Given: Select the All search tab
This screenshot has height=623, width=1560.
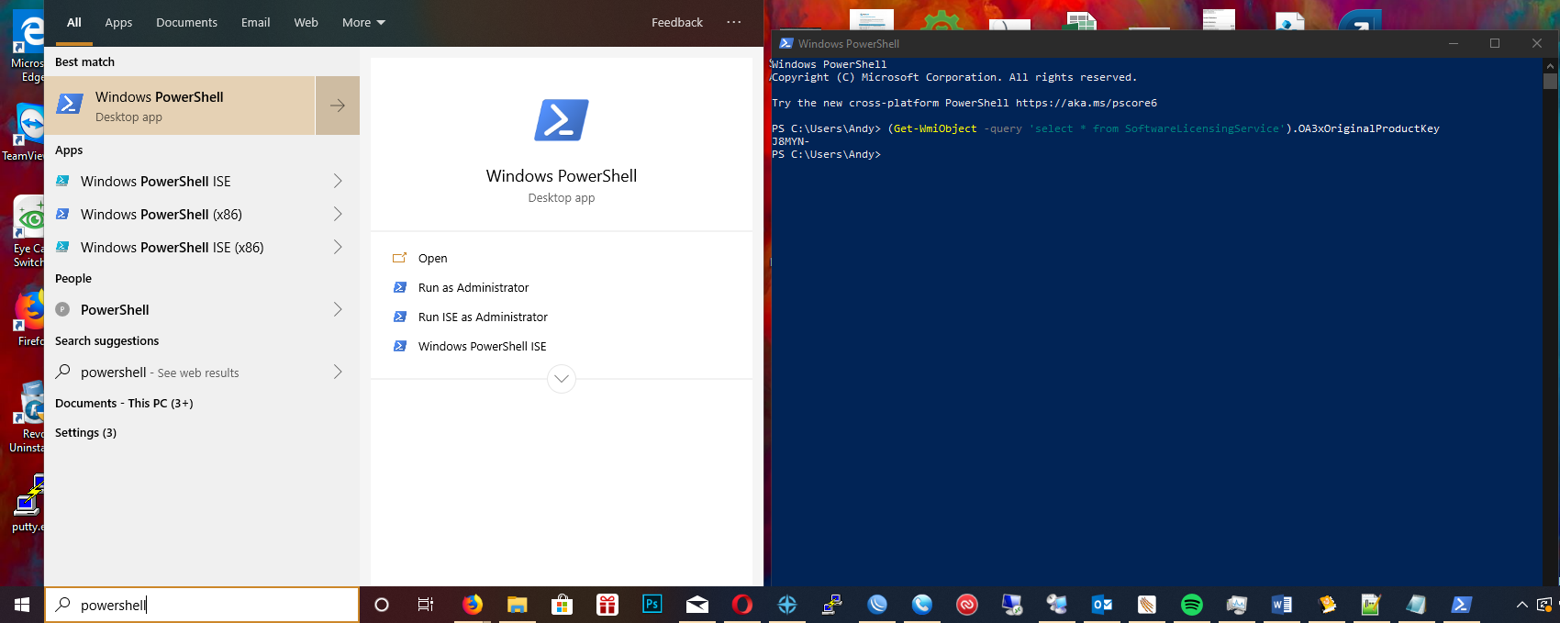Looking at the screenshot, I should point(74,22).
